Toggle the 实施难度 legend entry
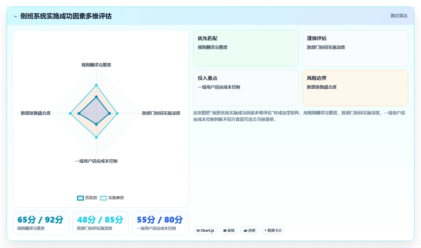Viewport: 421px width, 248px height. (x=112, y=198)
